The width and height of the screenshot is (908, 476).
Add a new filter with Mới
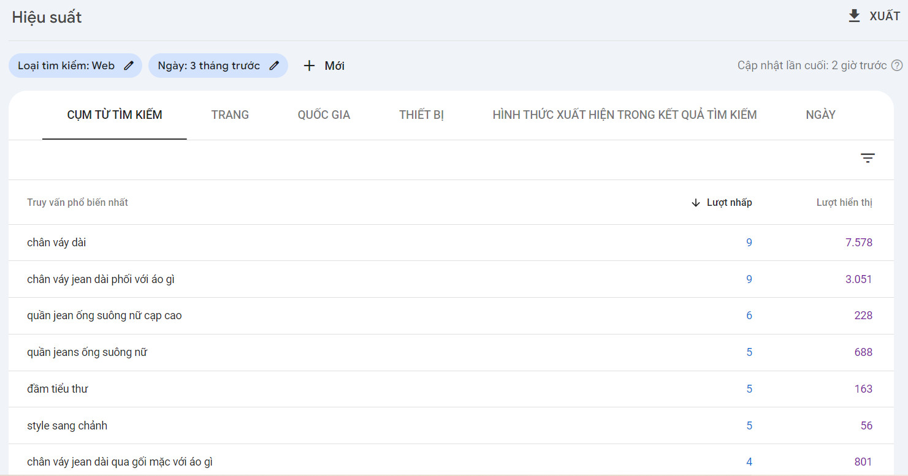(x=335, y=66)
